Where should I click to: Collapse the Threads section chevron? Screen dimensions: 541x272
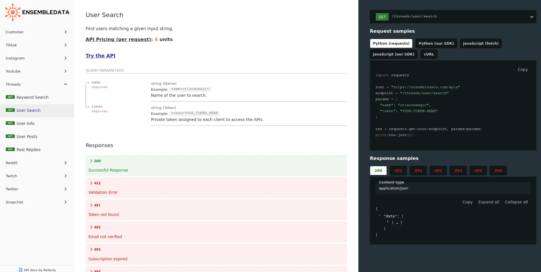point(65,84)
